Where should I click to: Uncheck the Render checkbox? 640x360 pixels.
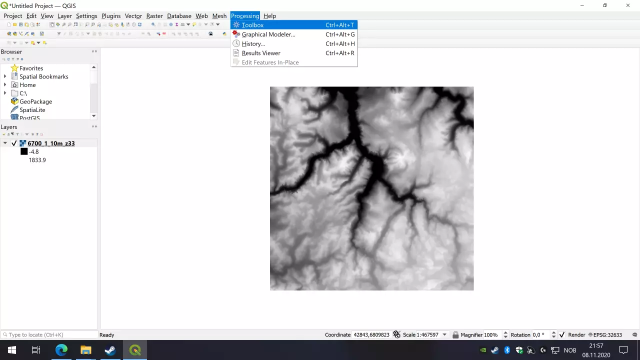coord(562,335)
